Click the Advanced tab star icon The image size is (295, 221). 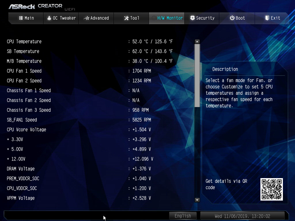(86, 18)
